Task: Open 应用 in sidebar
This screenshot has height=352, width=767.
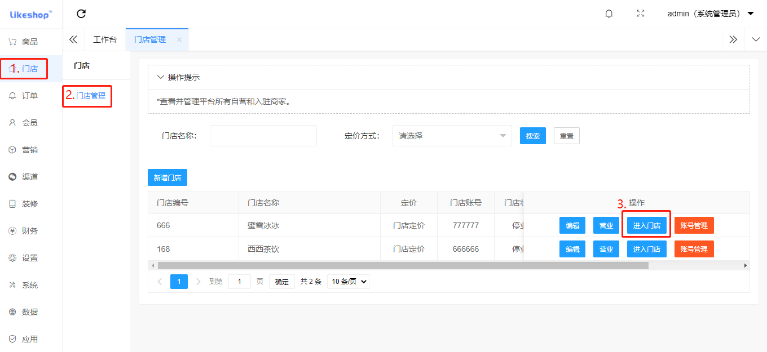Action: [30, 339]
